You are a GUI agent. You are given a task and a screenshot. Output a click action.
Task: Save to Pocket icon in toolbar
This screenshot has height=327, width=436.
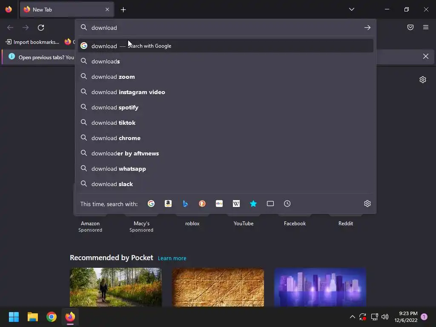tap(410, 27)
